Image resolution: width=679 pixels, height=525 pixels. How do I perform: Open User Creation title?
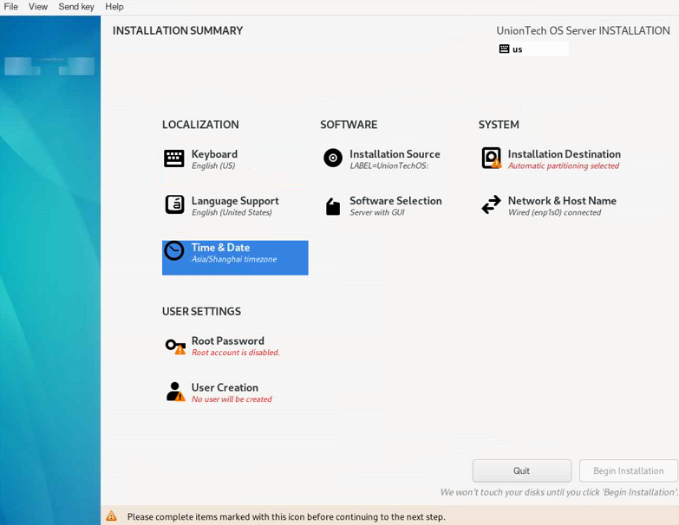pyautogui.click(x=225, y=387)
